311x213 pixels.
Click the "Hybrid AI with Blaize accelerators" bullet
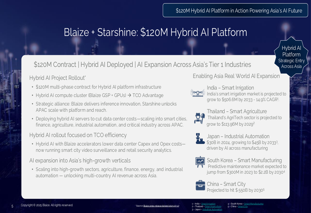point(110,147)
